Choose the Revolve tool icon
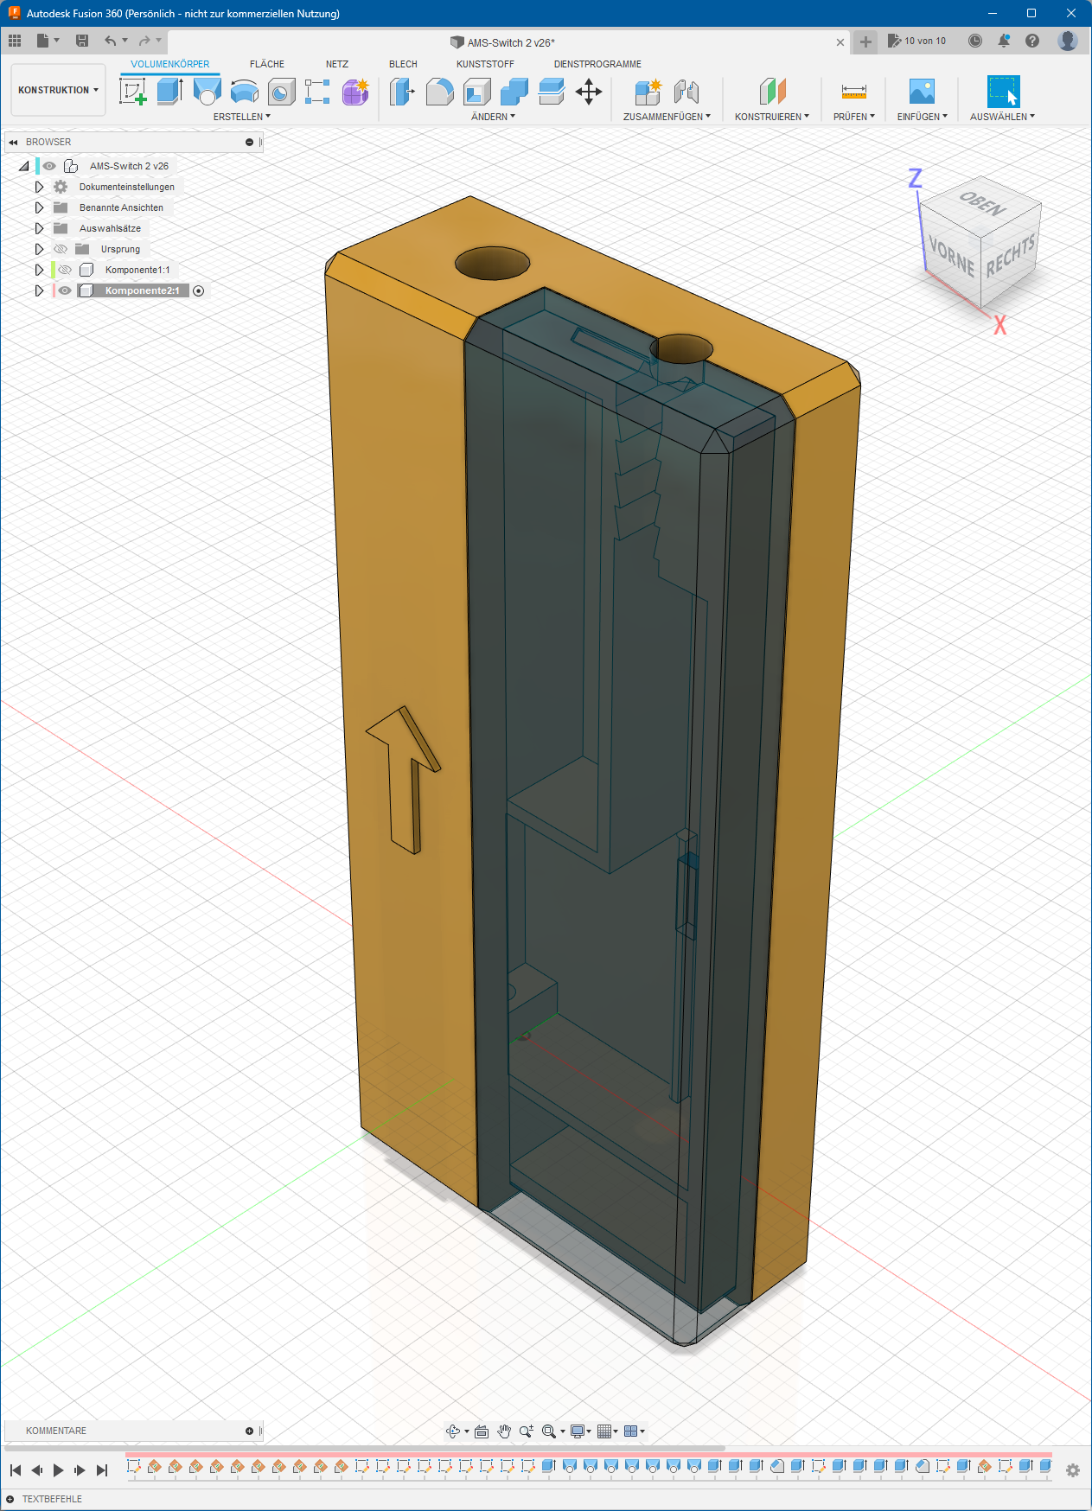The height and width of the screenshot is (1511, 1092). pyautogui.click(x=208, y=92)
